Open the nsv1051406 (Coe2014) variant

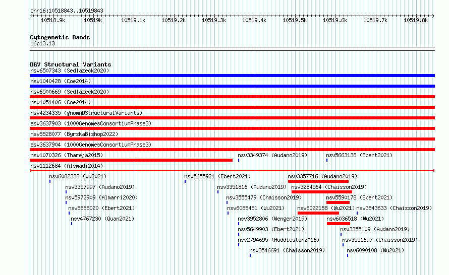[61, 102]
